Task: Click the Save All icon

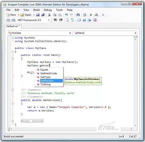Action: tap(43, 15)
